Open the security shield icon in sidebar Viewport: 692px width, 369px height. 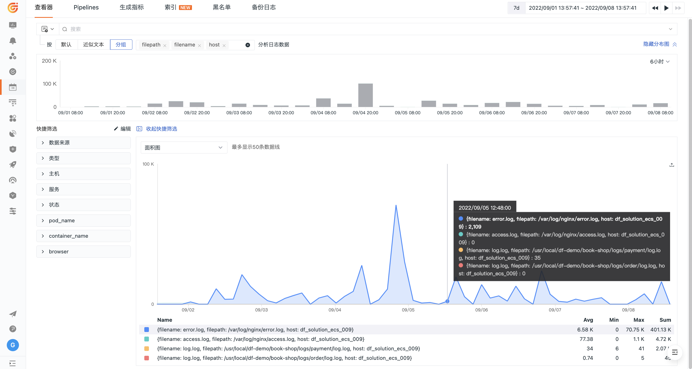point(13,149)
